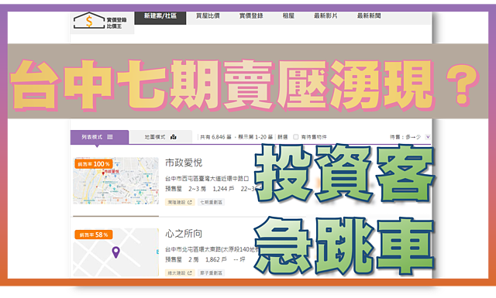Open the 心之所向 map thumbnail

115,252
